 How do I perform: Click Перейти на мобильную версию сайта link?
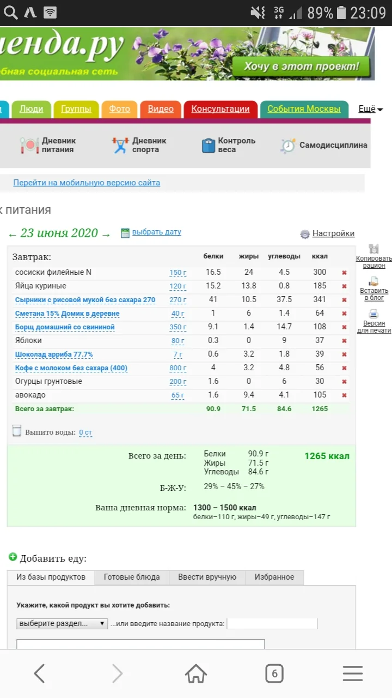pyautogui.click(x=87, y=183)
